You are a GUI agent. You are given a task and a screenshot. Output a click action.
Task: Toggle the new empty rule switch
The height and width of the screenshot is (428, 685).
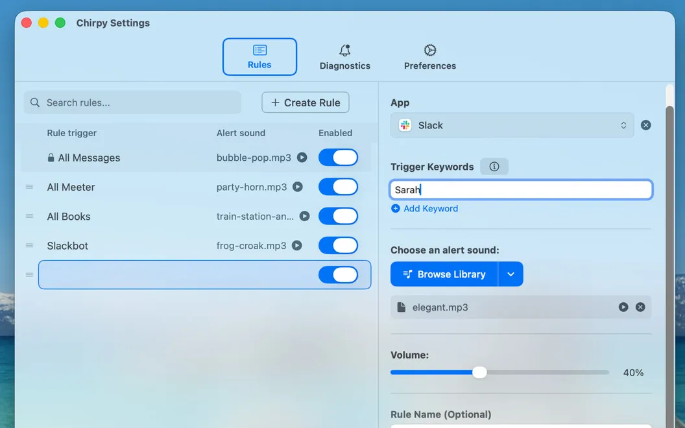[338, 275]
